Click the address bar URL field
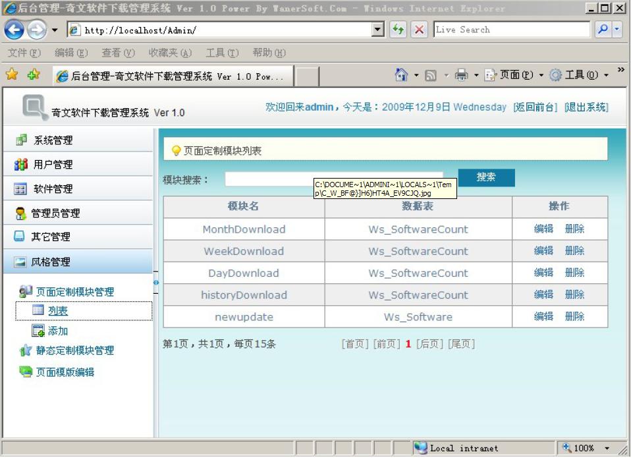 point(219,30)
